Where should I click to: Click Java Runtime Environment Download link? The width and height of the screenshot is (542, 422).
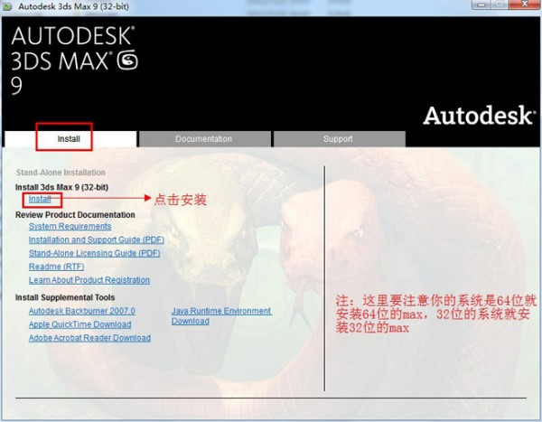[221, 315]
